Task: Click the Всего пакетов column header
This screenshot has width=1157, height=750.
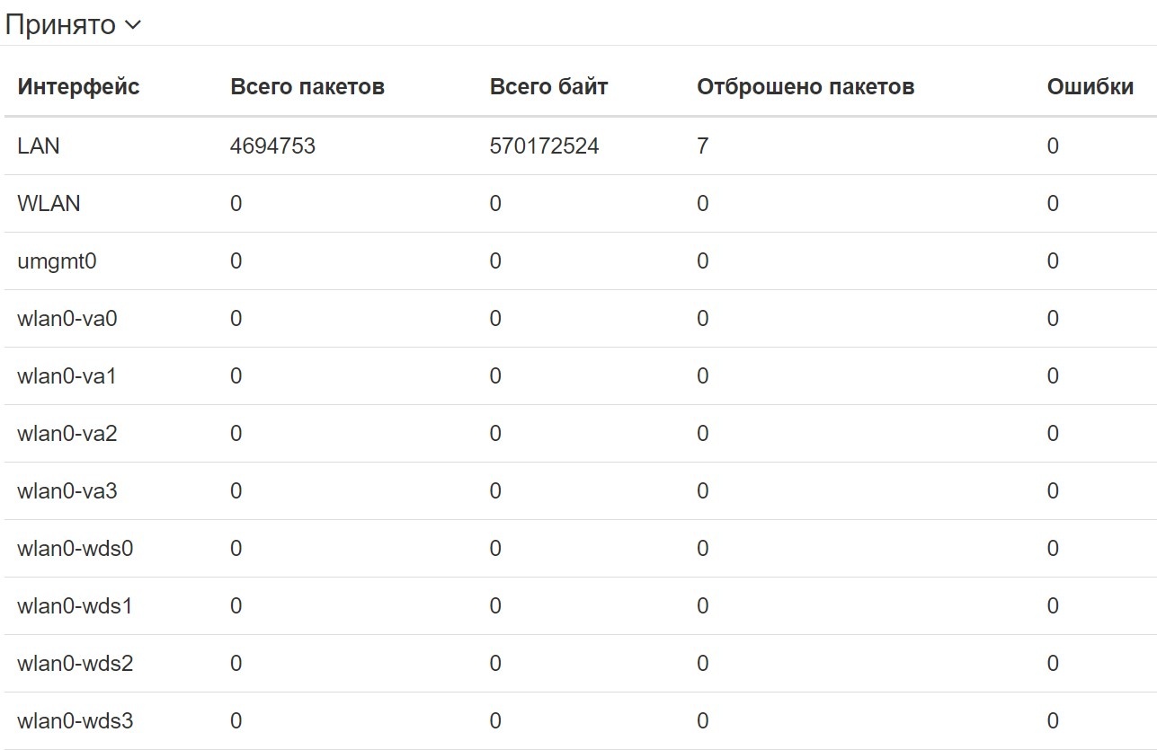Action: pos(307,87)
